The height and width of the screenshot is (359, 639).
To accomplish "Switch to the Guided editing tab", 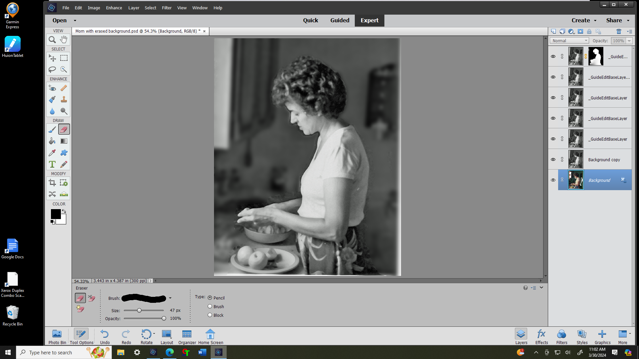I will [x=339, y=20].
